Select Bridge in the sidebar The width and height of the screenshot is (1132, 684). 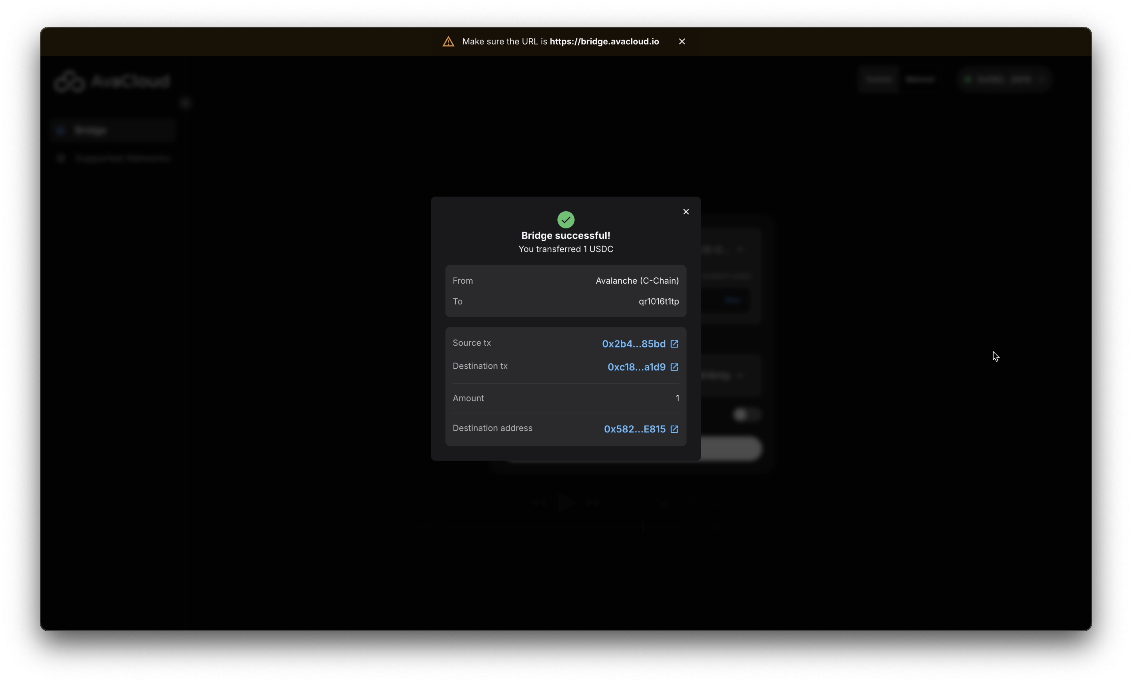[x=90, y=130]
